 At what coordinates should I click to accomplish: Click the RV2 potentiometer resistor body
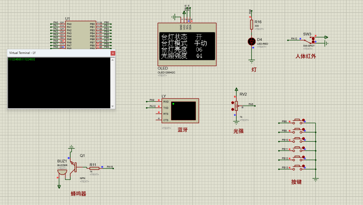236,106
